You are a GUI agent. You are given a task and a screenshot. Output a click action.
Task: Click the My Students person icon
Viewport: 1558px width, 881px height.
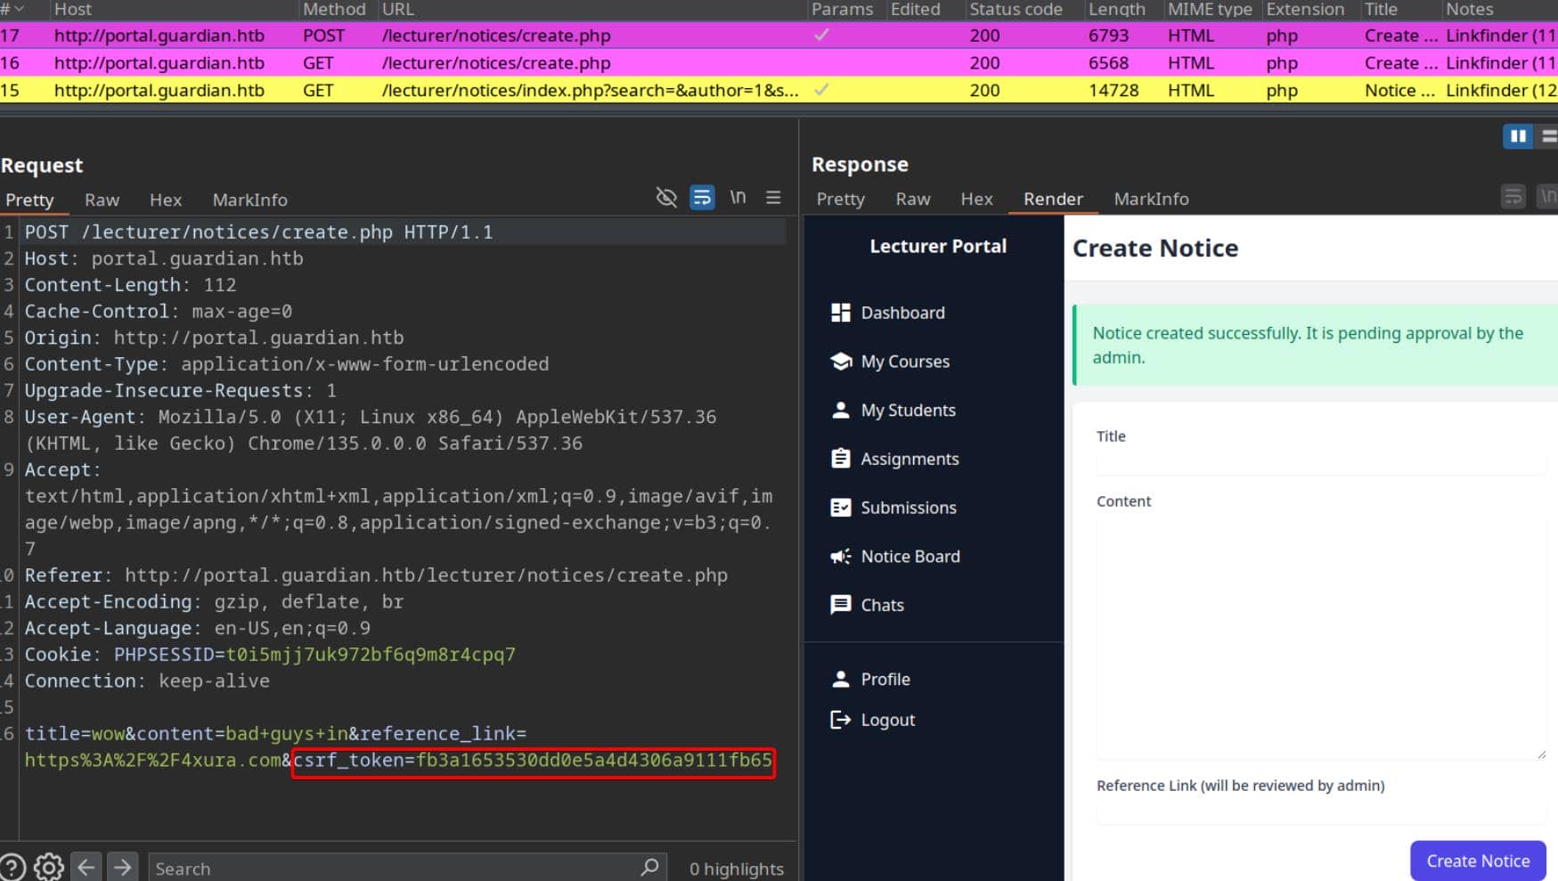click(x=840, y=410)
